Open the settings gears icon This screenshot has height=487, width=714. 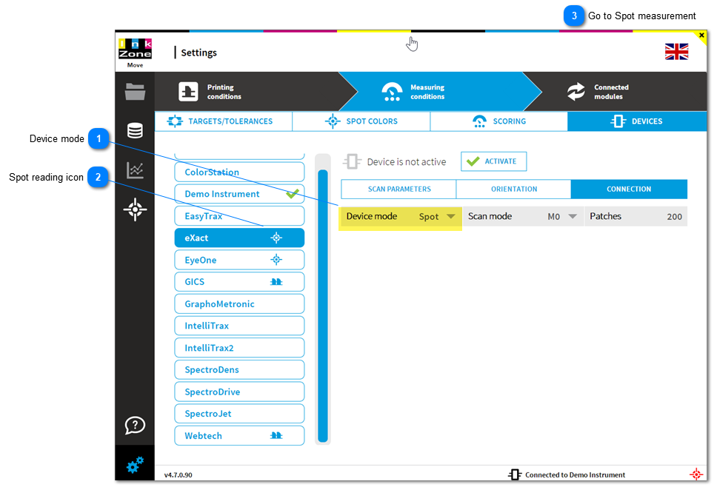click(x=135, y=465)
